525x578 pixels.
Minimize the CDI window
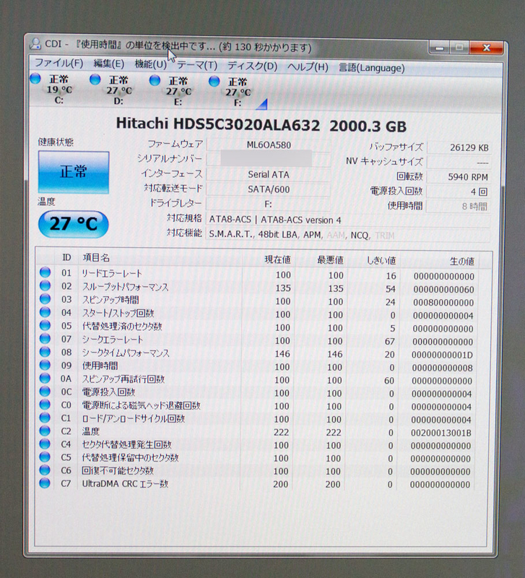(439, 48)
